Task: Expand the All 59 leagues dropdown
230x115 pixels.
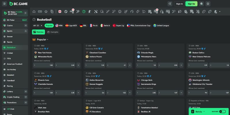Action: point(38,26)
